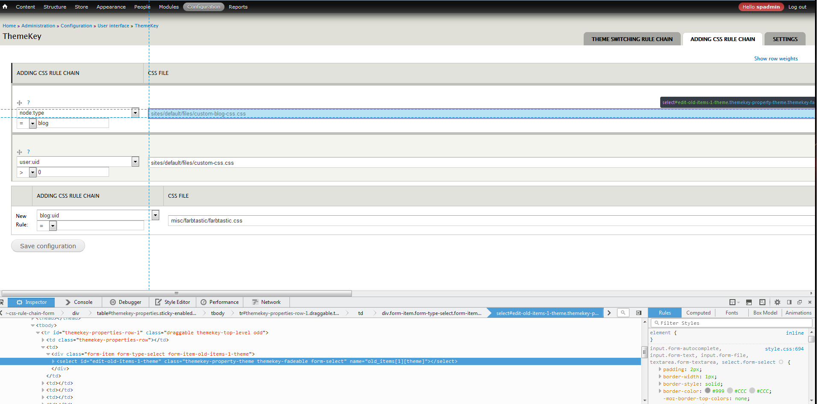Click the HTML search magnifier box

coord(623,313)
